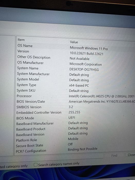
Task: Select value DESKTOP-DG7FHSG
Action: (84, 69)
